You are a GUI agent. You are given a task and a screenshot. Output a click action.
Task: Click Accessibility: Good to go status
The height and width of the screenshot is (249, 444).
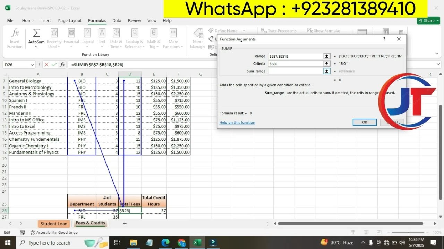pos(54,233)
